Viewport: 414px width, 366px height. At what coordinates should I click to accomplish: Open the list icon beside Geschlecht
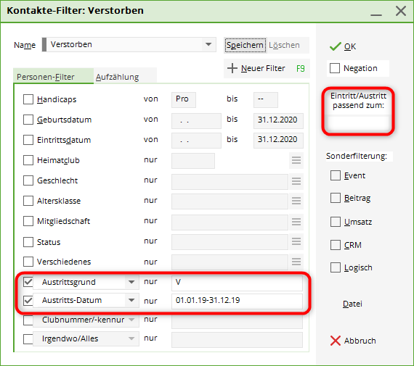click(296, 181)
